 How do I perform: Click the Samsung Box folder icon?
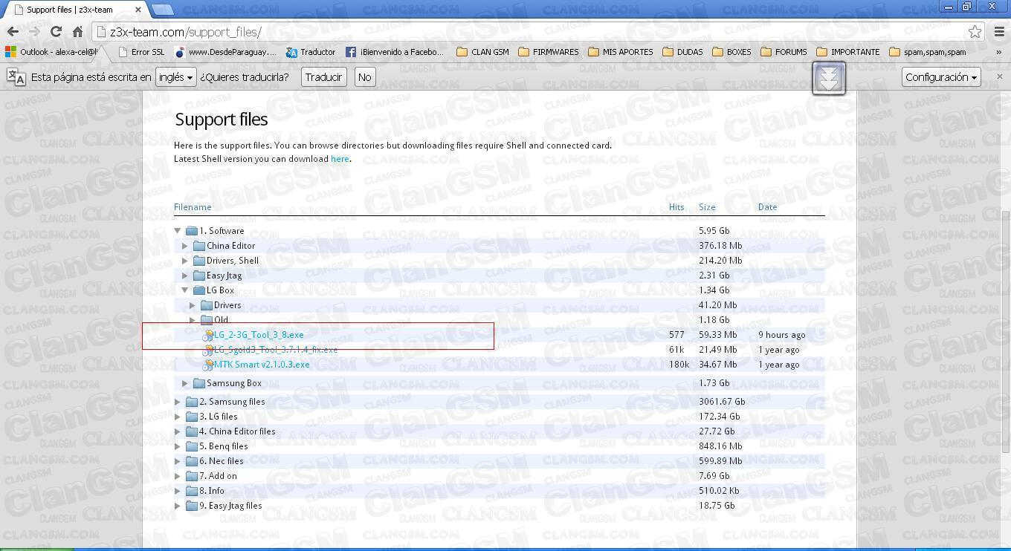click(x=199, y=383)
